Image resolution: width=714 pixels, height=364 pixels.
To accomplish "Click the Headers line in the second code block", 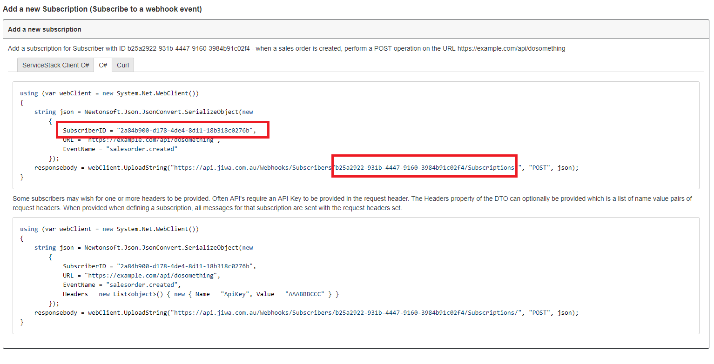I will (x=200, y=294).
